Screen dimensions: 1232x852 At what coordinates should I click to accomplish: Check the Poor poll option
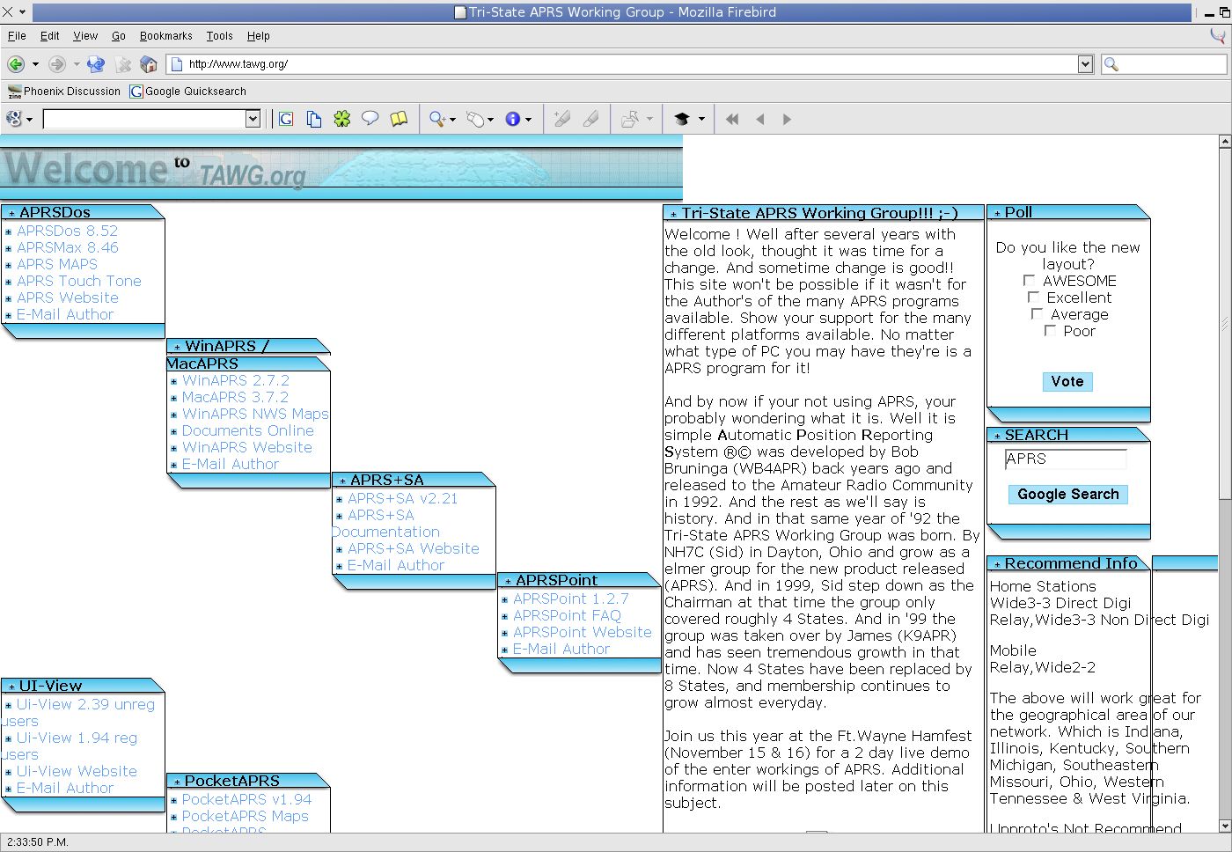[x=1050, y=330]
